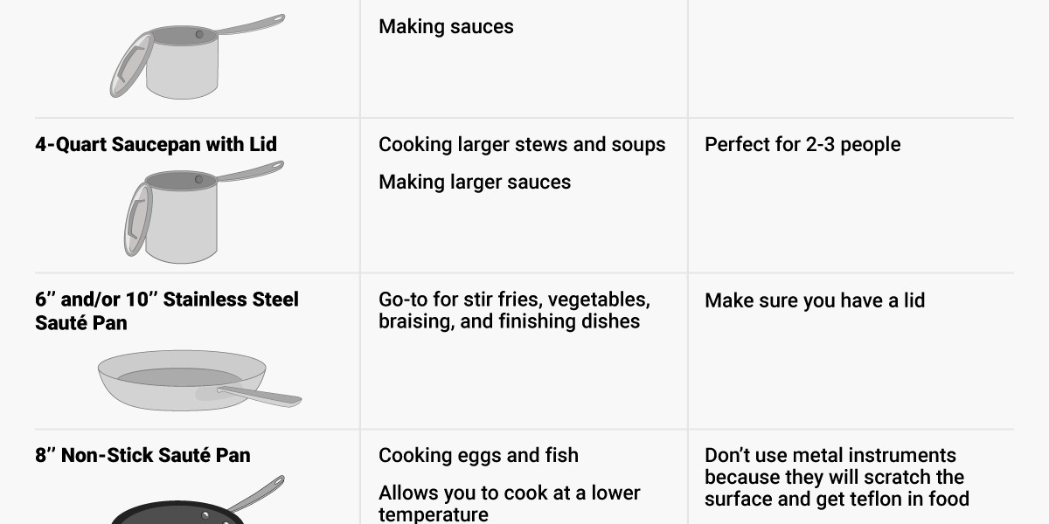The width and height of the screenshot is (1049, 524).
Task: Click the 'Cooking eggs and fish' text
Action: [x=478, y=456]
